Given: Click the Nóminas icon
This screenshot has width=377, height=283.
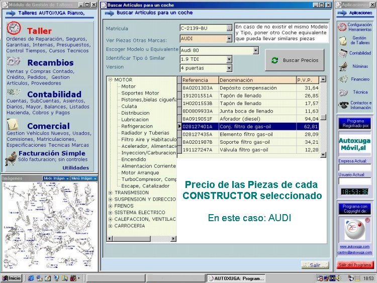Looking at the screenshot, I should (x=343, y=66).
